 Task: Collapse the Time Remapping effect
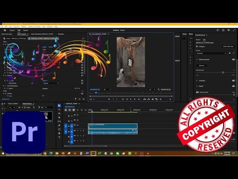click(3, 86)
